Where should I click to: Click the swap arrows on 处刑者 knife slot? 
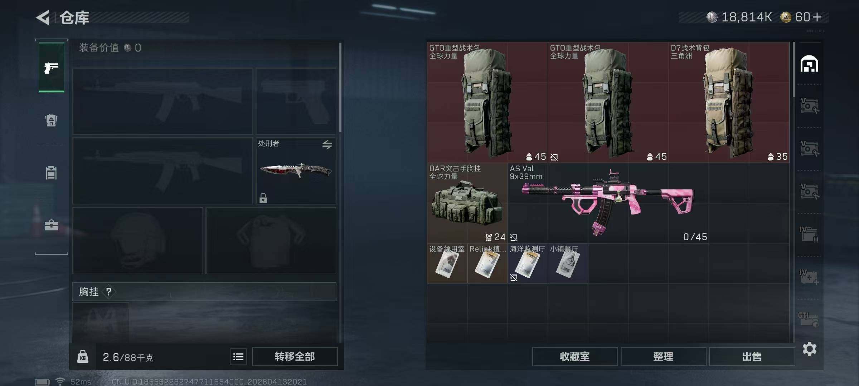327,145
